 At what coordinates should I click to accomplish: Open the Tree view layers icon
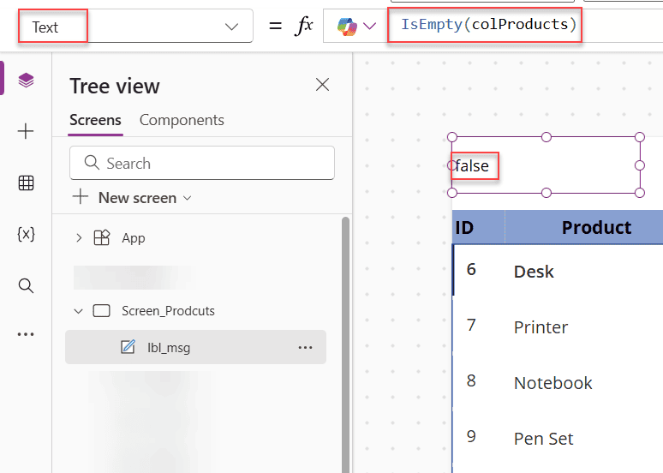click(x=26, y=80)
